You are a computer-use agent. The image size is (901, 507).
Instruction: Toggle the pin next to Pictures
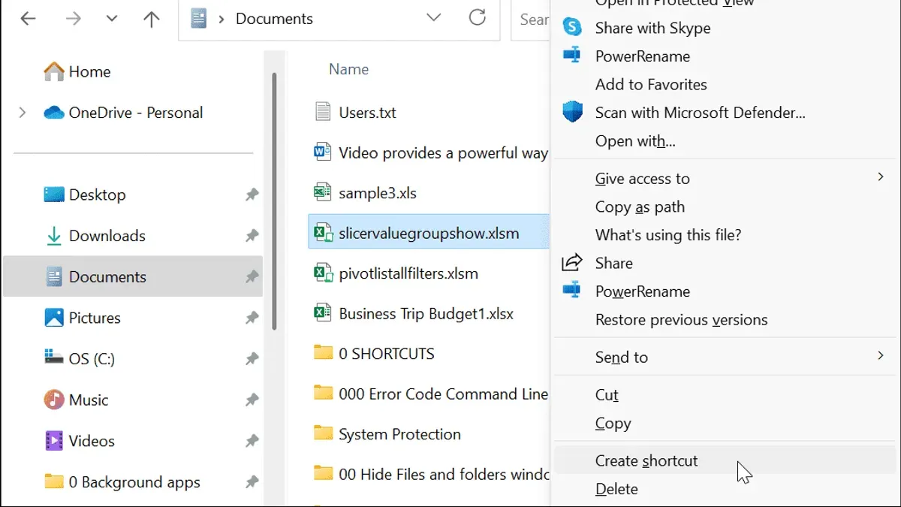252,318
